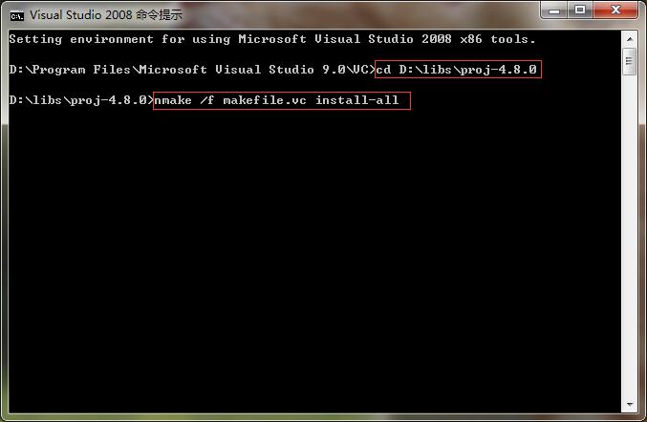Click the word tools. ending the first line
647x422 pixels.
[513, 39]
